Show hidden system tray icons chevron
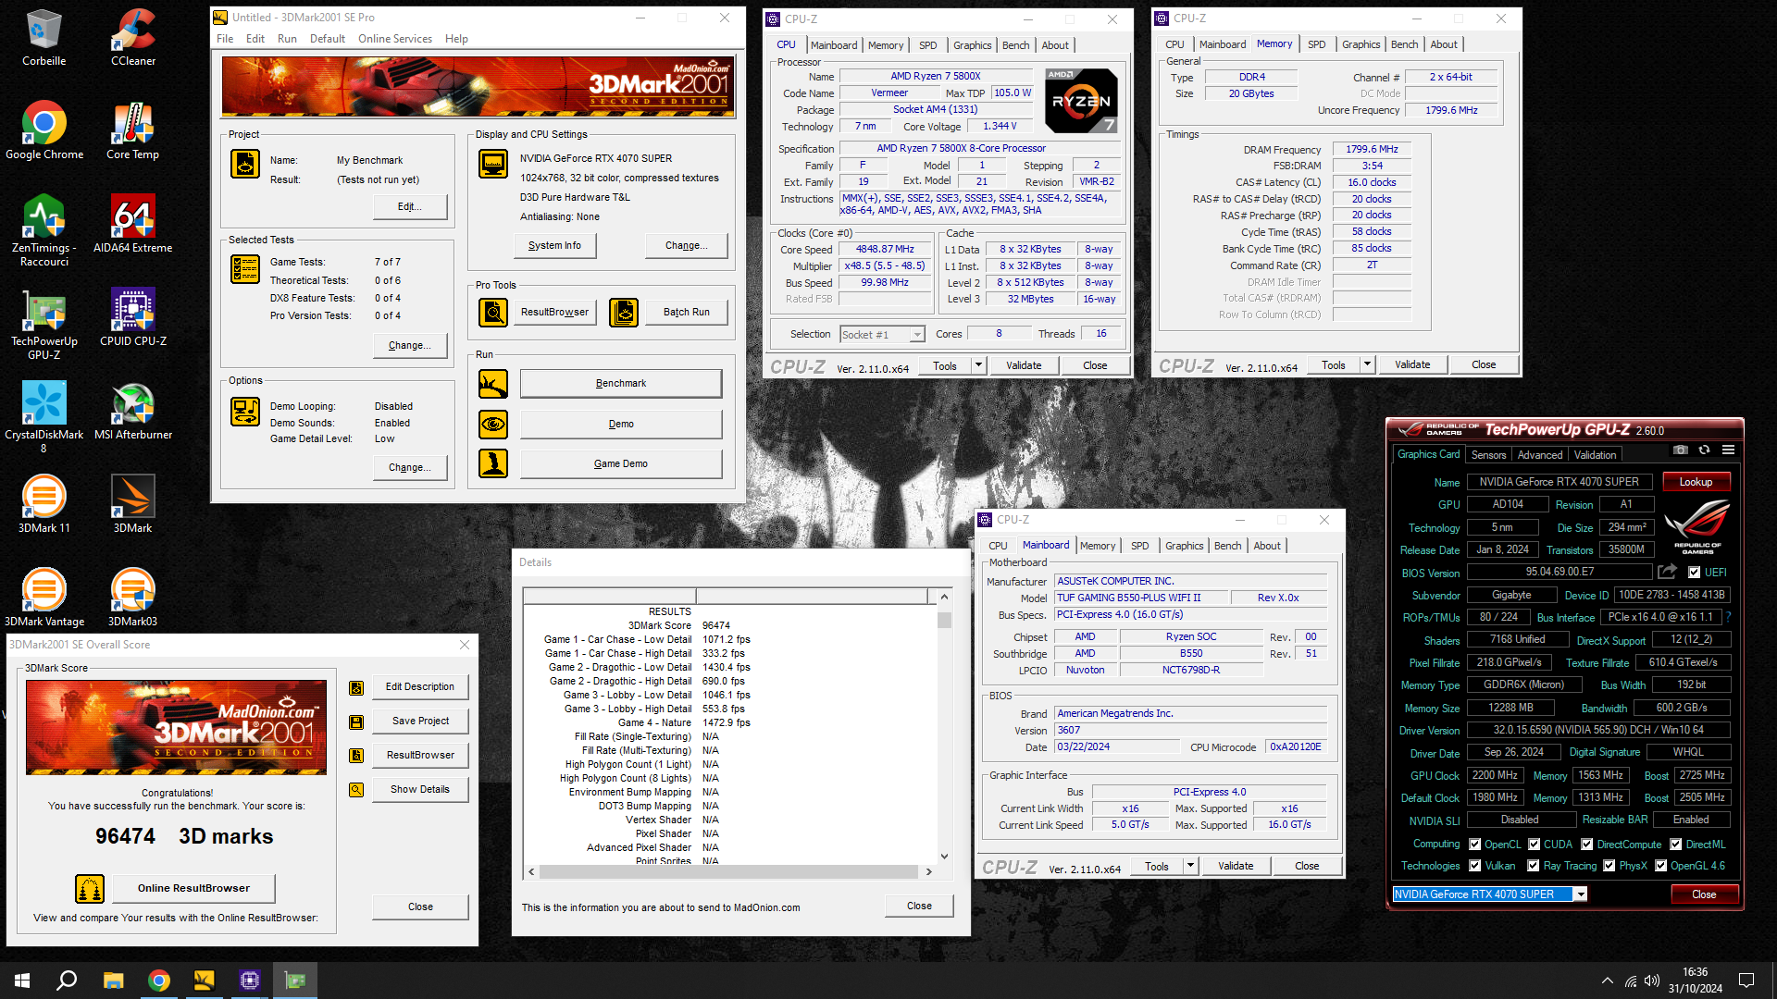Image resolution: width=1777 pixels, height=999 pixels. click(x=1608, y=980)
